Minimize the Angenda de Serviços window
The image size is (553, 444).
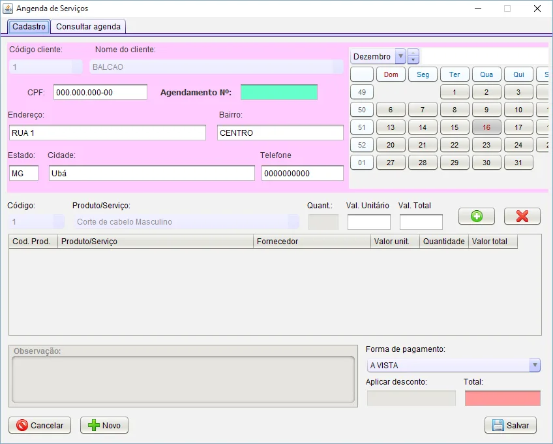478,8
